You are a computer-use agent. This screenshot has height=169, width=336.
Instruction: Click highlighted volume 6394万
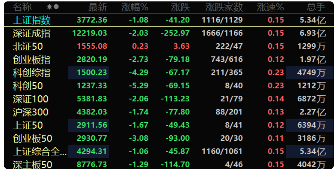click(311, 125)
